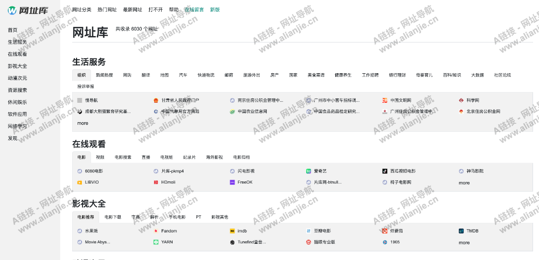Expand 'more' in 在线观看 section
The width and height of the screenshot is (539, 260).
pos(464,183)
